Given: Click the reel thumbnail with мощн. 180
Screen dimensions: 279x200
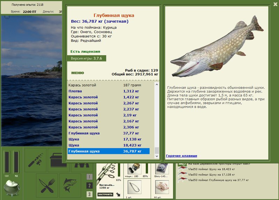Looking at the screenshot, I should (x=135, y=169).
